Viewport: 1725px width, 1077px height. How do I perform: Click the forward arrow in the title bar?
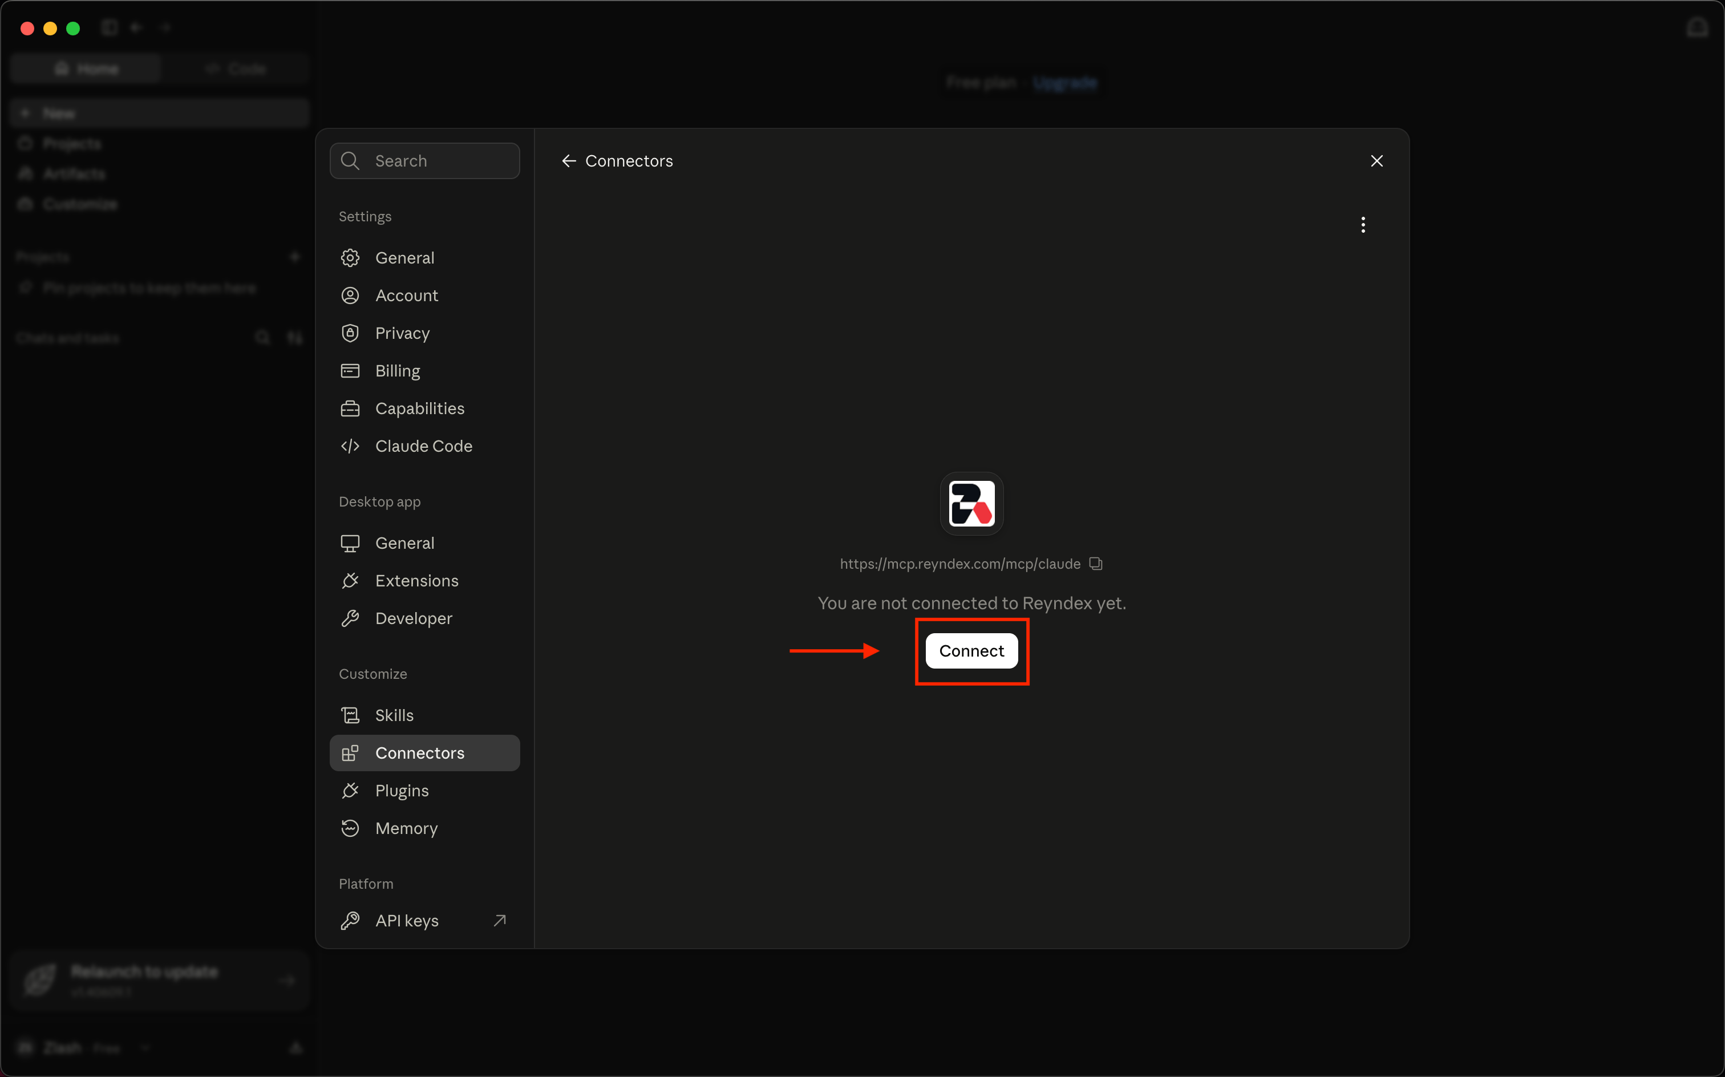click(x=166, y=28)
